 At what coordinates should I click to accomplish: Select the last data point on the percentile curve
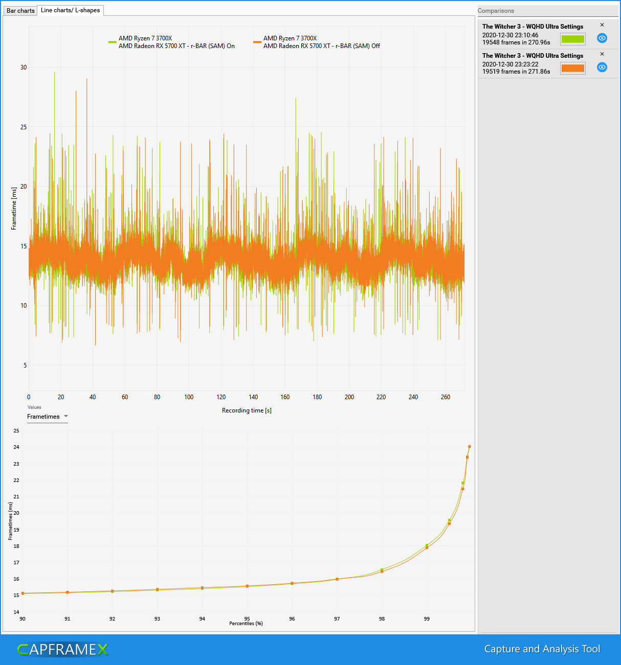(x=469, y=446)
